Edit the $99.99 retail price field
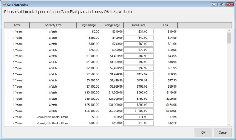Image resolution: width=236 pixels, height=140 pixels. [x=138, y=68]
